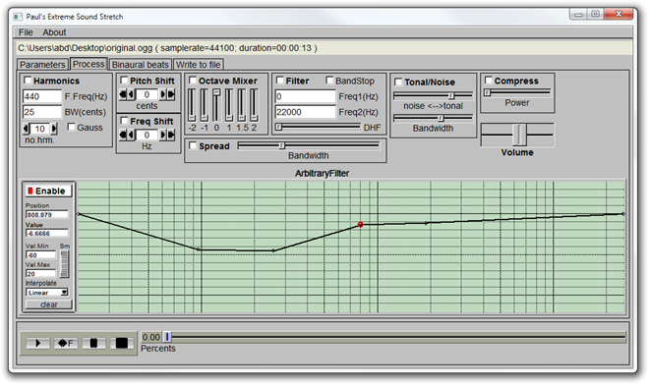This screenshot has width=649, height=385.
Task: Click the Sm smoothing vertical slider
Action: (64, 264)
